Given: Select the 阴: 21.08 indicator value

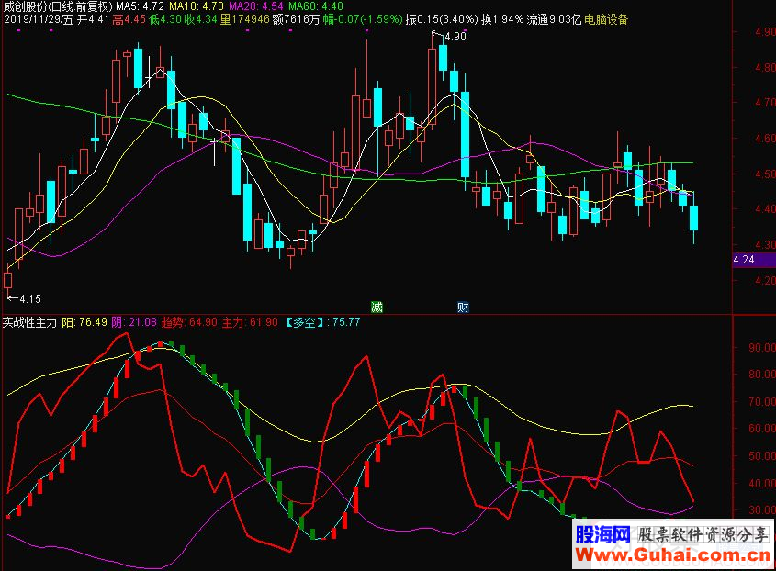Looking at the screenshot, I should point(134,322).
